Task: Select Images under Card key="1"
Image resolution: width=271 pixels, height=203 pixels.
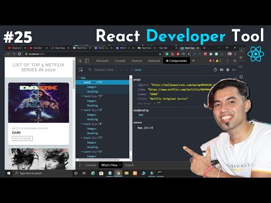Action: click(91, 87)
